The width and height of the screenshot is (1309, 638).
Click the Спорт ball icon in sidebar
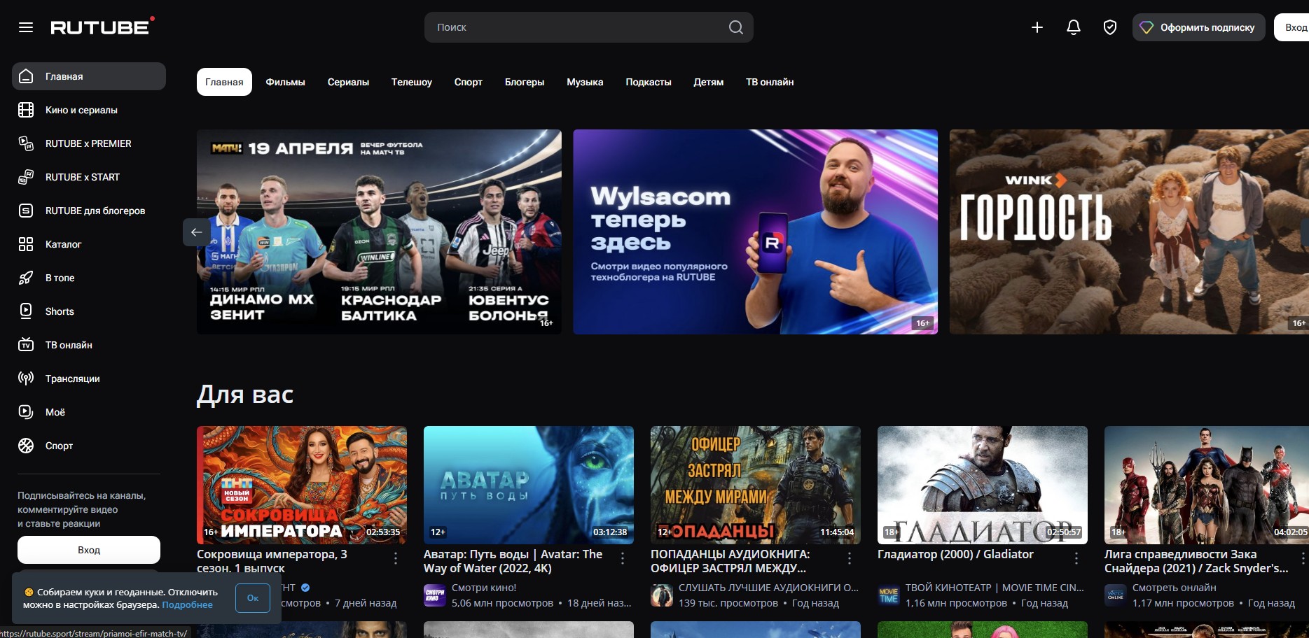tap(26, 446)
